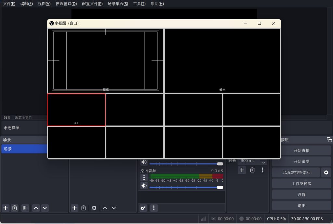This screenshot has width=333, height=224.
Task: Open the 桌面音频 channel's three-dot menu
Action: (144, 178)
